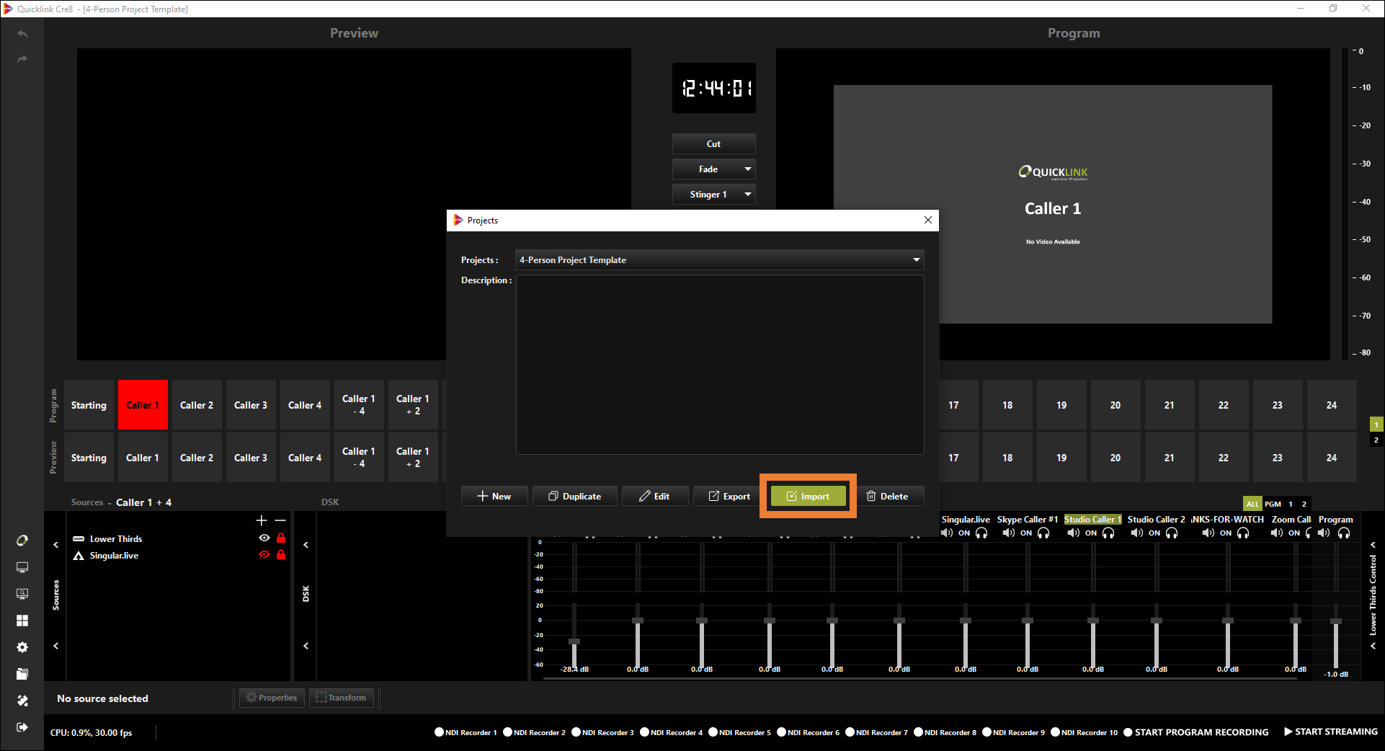Click the exit icon in sidebar
The width and height of the screenshot is (1385, 751).
pyautogui.click(x=22, y=727)
